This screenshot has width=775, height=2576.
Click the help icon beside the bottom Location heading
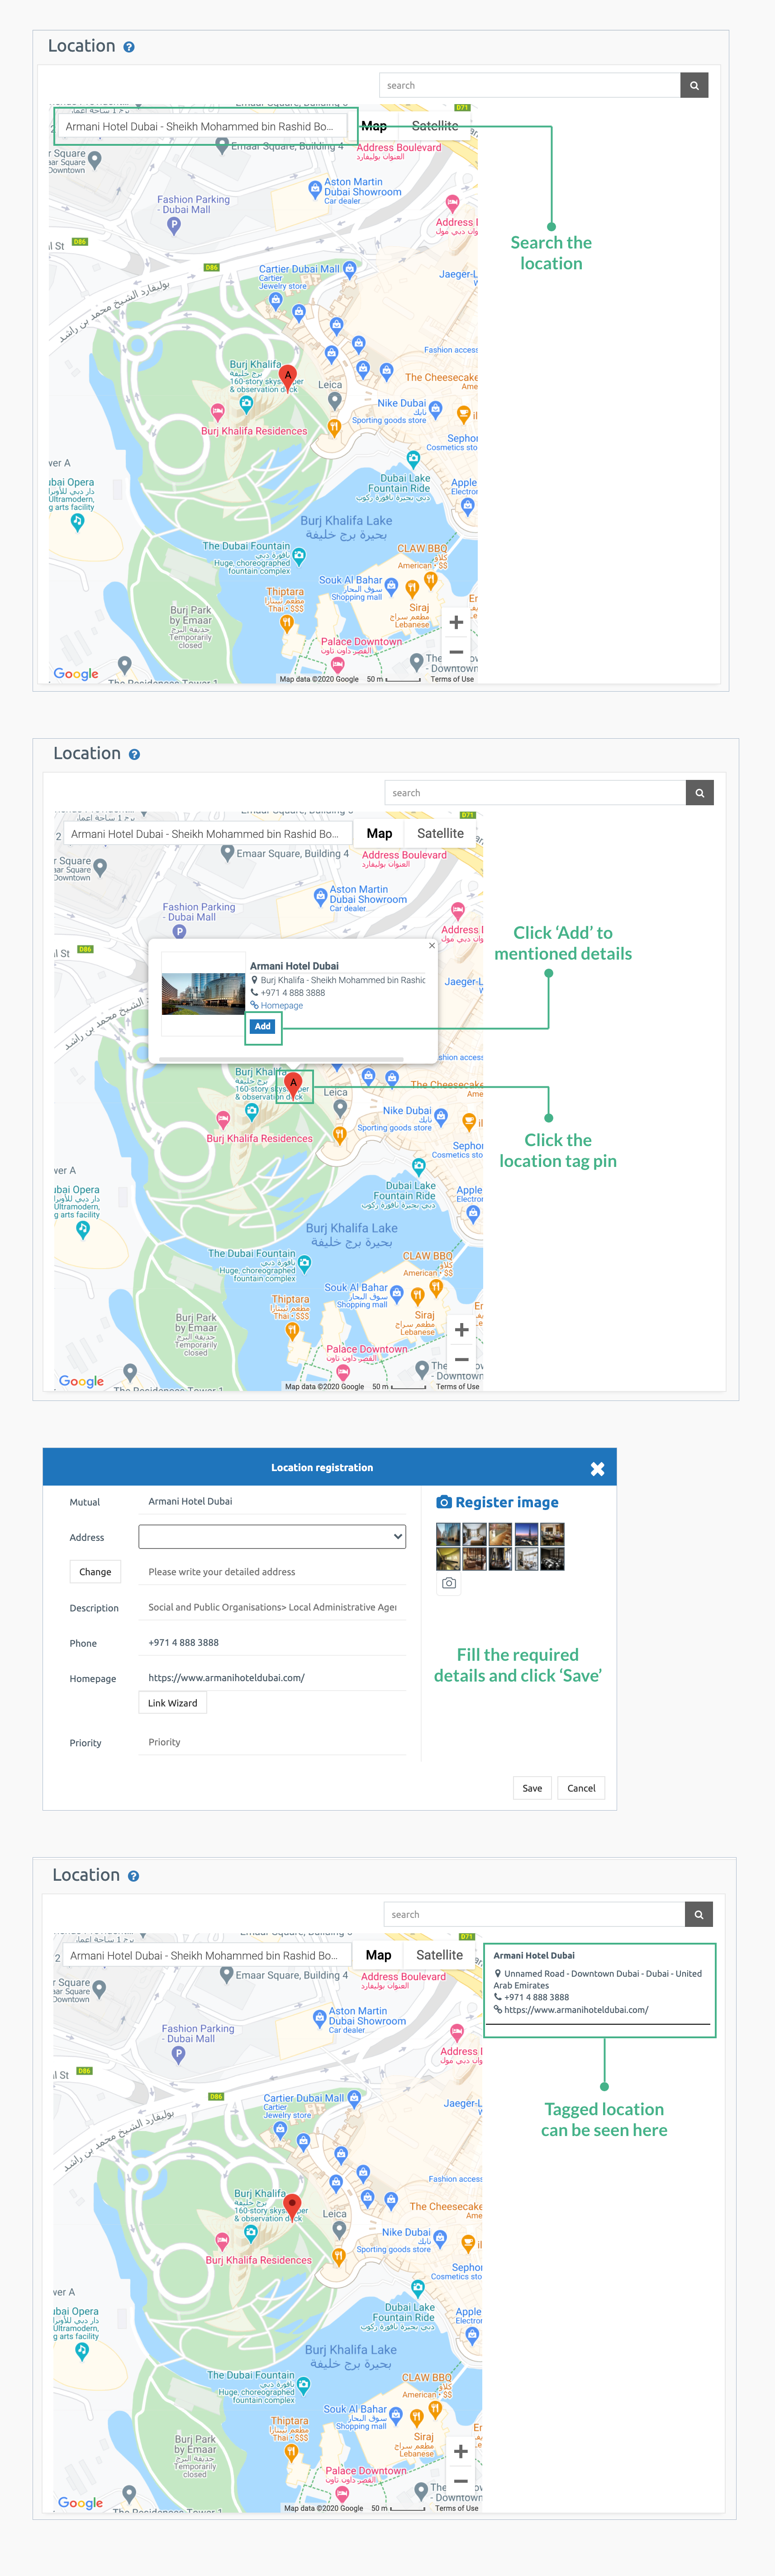(133, 1876)
